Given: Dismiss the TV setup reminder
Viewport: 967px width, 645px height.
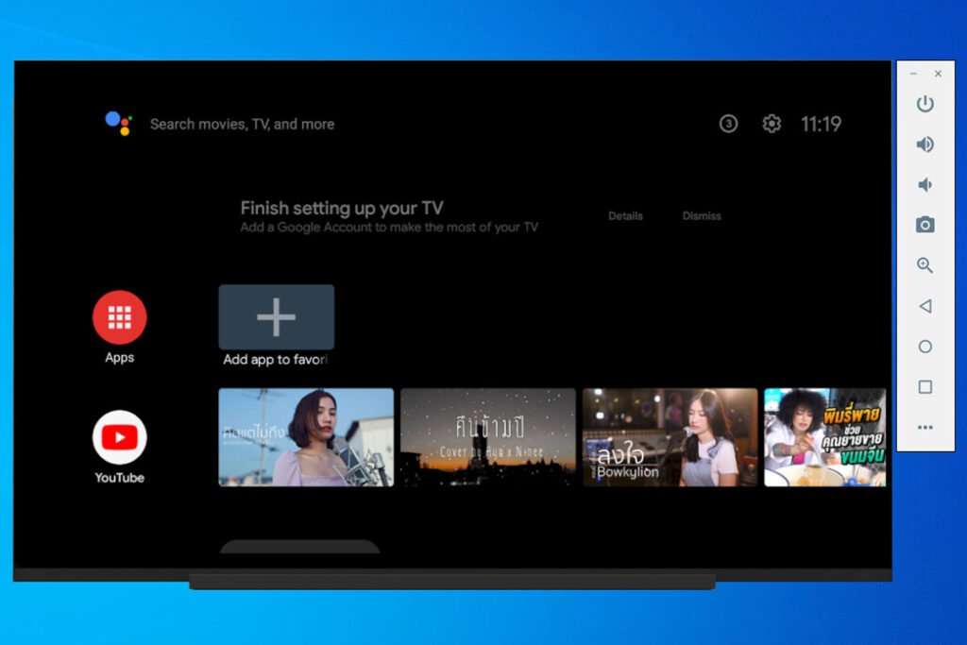Looking at the screenshot, I should (701, 215).
